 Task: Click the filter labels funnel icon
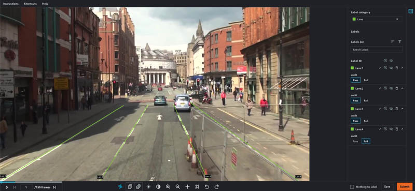coord(399,42)
